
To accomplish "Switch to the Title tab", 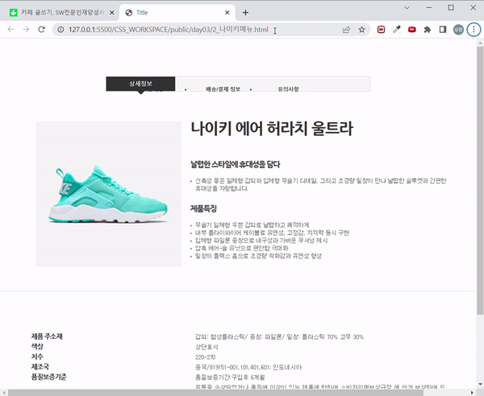I will tap(177, 12).
